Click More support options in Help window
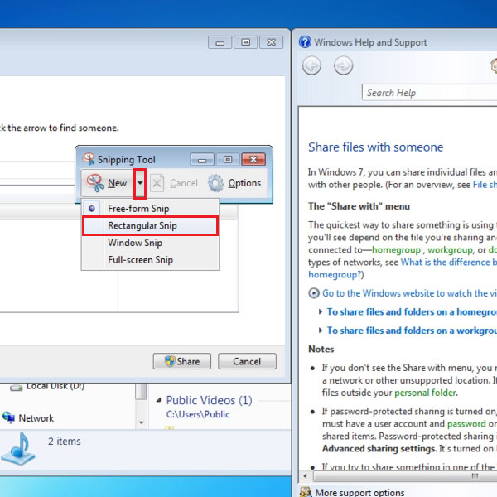 359,492
